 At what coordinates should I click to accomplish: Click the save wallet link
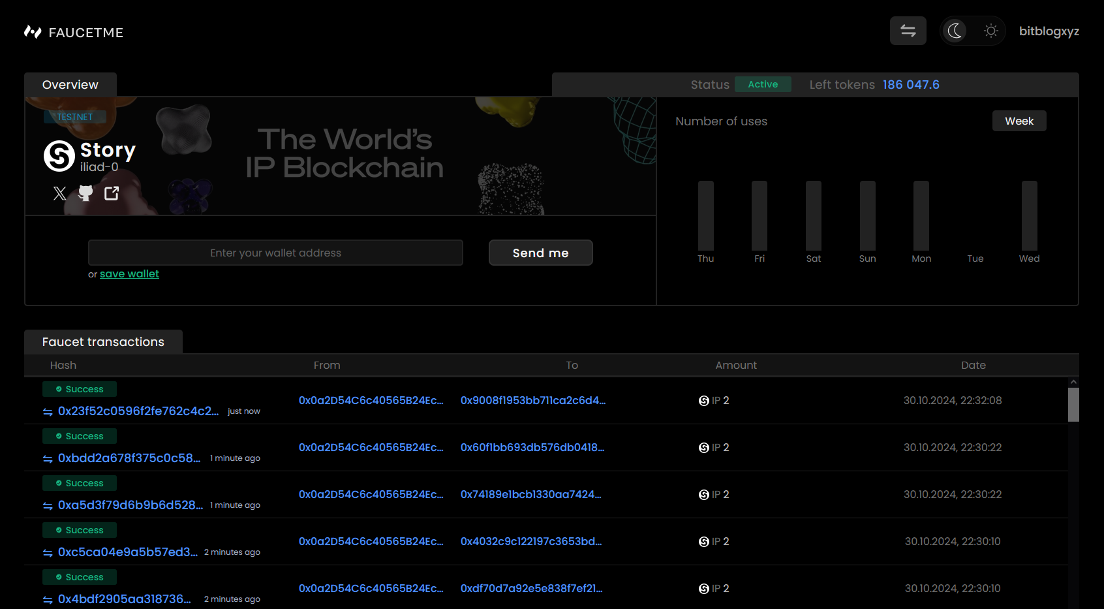[129, 274]
